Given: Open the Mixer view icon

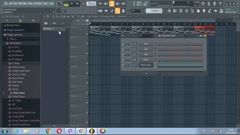Looking at the screenshot, I should tap(187, 11).
